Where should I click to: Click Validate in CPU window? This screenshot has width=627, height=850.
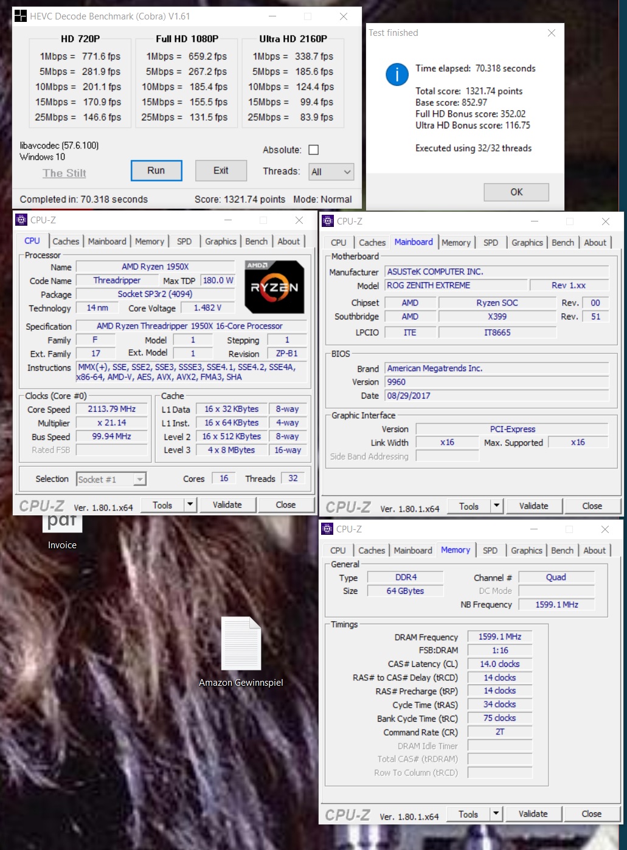click(227, 505)
